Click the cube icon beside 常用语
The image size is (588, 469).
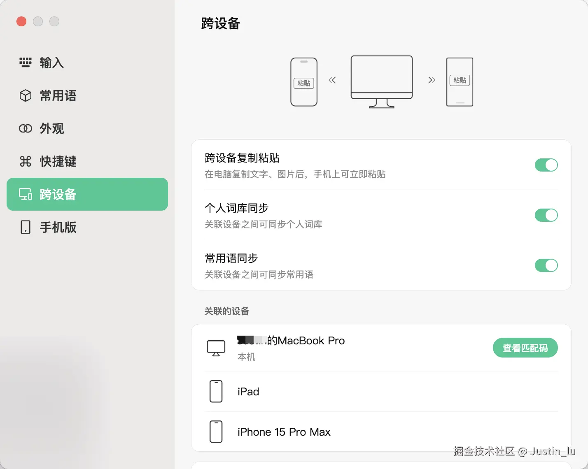[26, 95]
